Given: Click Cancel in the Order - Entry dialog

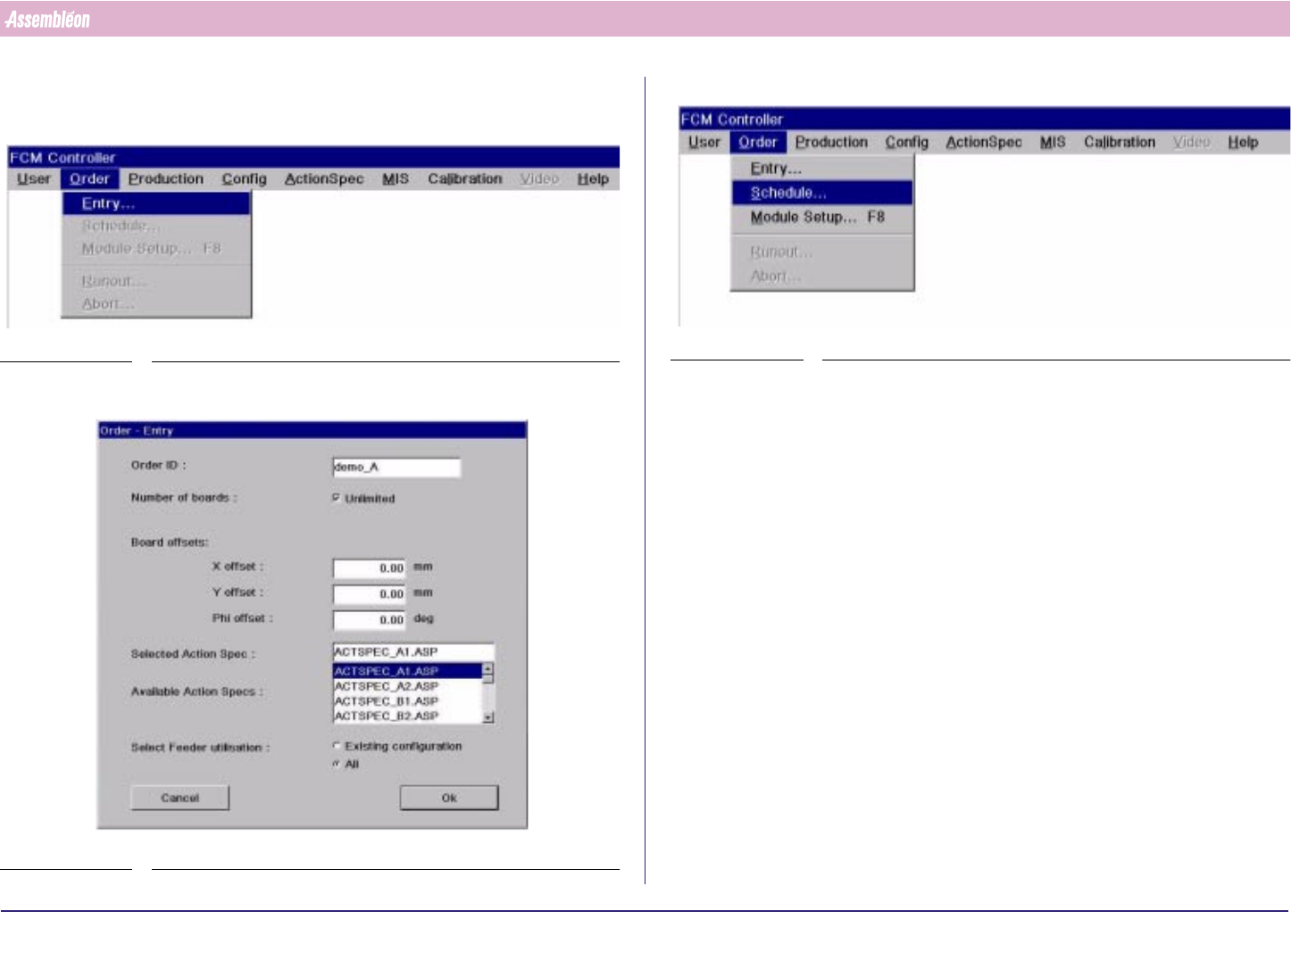Looking at the screenshot, I should pos(179,798).
